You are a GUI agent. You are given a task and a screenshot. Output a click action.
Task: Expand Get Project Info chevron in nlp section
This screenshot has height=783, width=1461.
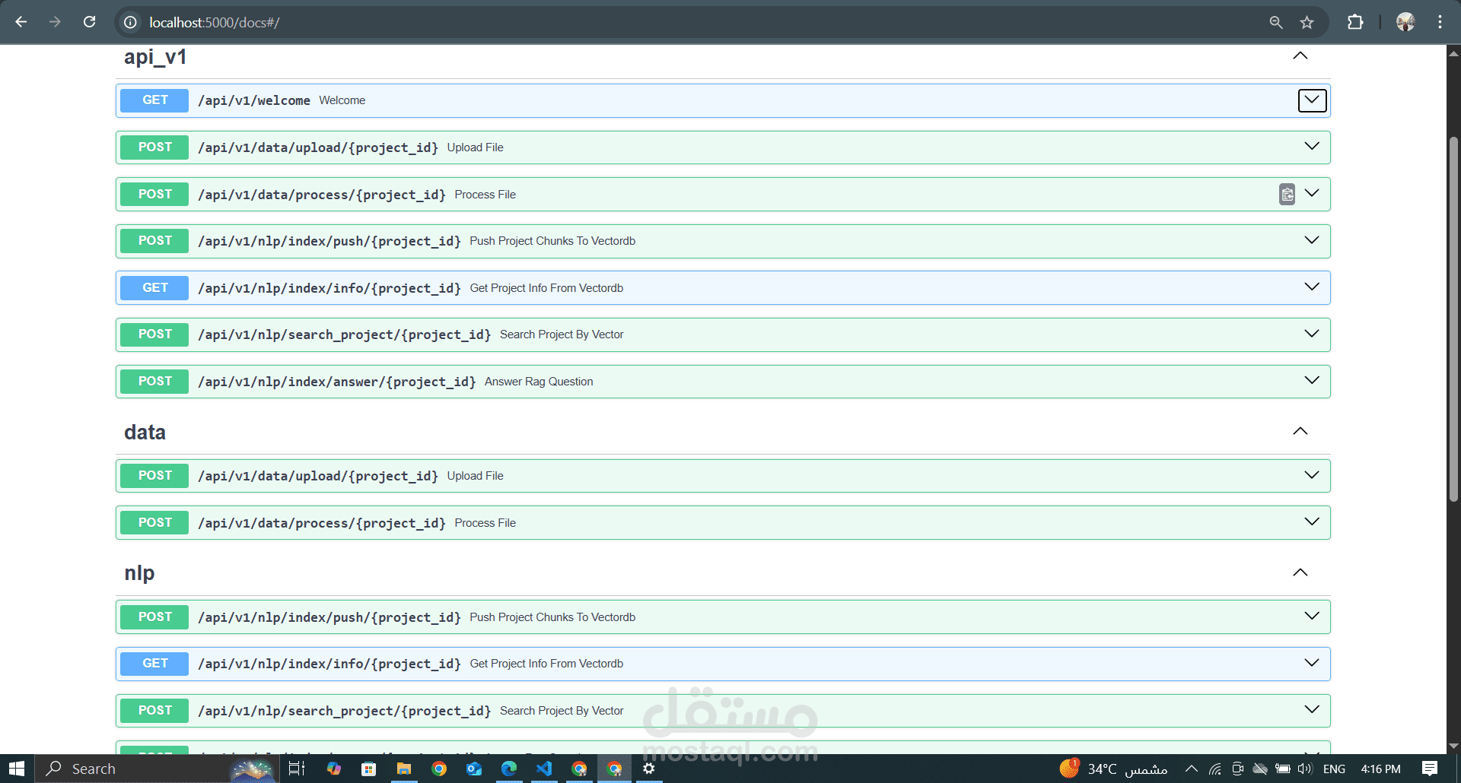pyautogui.click(x=1312, y=663)
